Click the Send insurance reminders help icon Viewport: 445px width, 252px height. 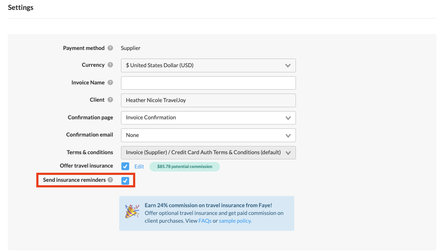tap(110, 180)
